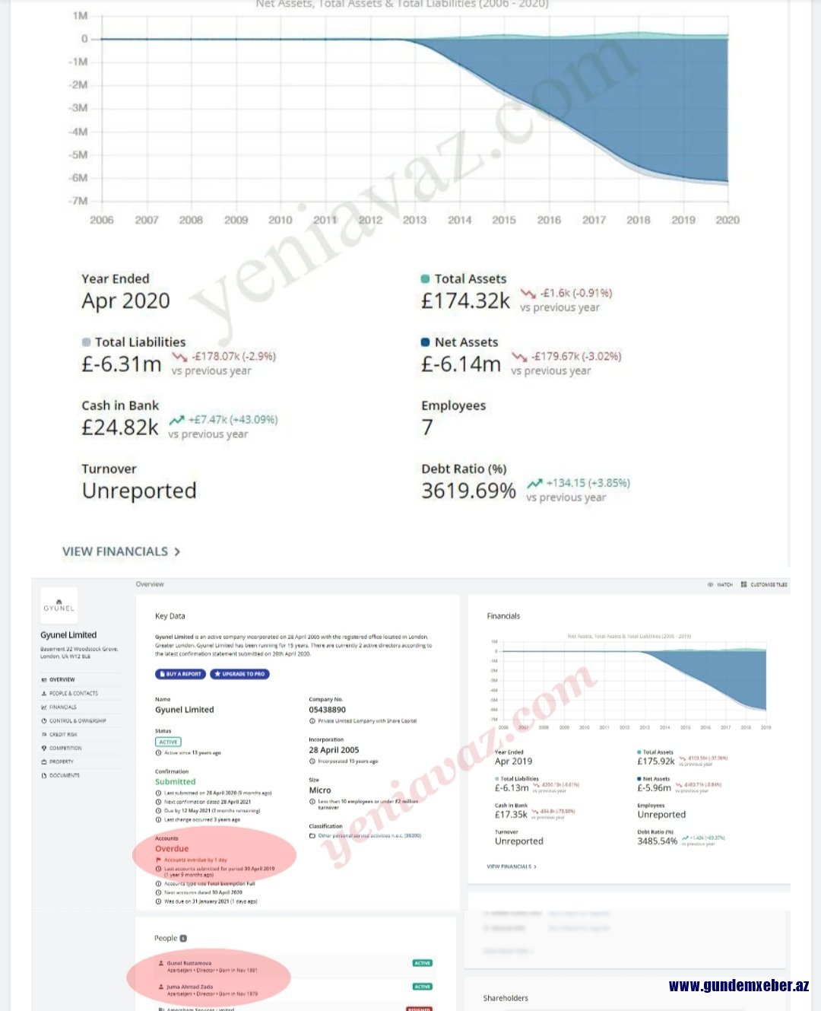
Task: Click the £24.82k Cash in Bank value
Action: 120,428
